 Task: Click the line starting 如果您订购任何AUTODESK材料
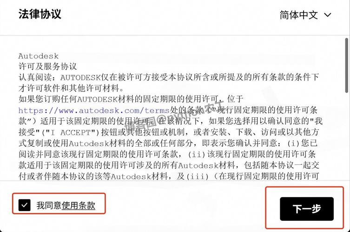[x=131, y=99]
